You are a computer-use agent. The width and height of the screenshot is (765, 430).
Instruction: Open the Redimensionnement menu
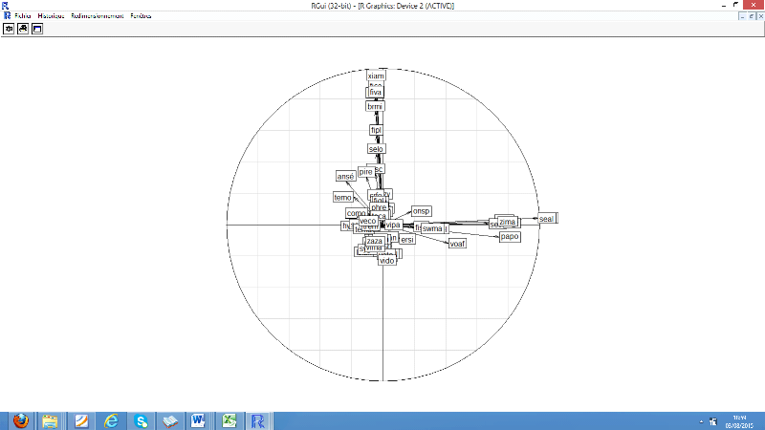click(98, 16)
